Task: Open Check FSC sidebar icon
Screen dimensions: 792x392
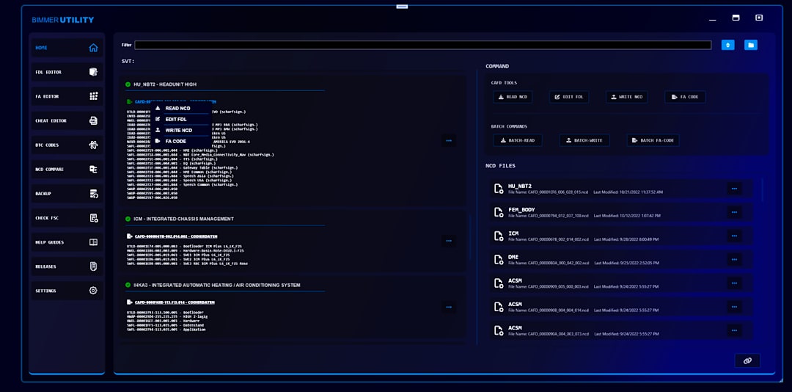Action: point(93,218)
